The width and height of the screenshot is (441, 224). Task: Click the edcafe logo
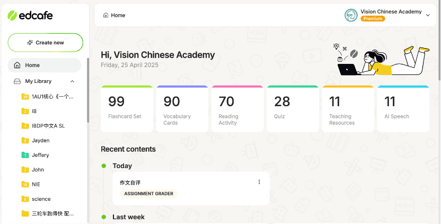[x=30, y=15]
